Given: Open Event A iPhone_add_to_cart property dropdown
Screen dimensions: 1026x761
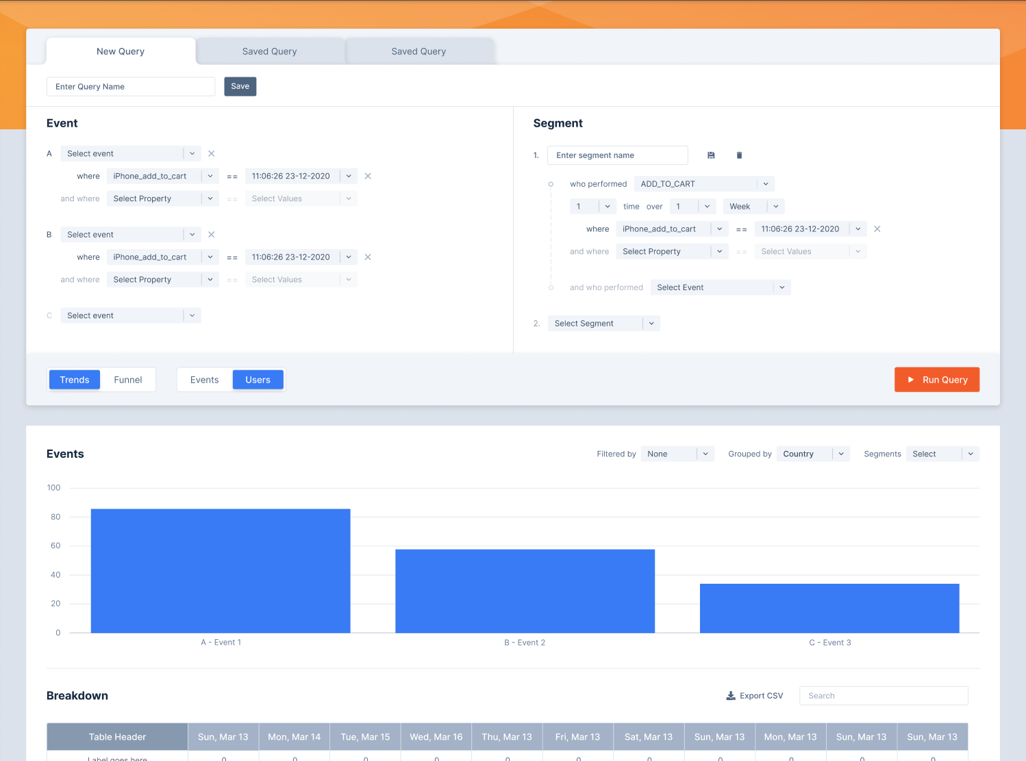Looking at the screenshot, I should point(163,177).
